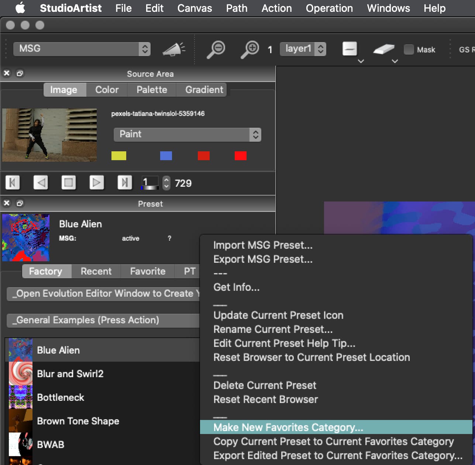
Task: Choose Get Info... from context menu
Action: pyautogui.click(x=336, y=287)
